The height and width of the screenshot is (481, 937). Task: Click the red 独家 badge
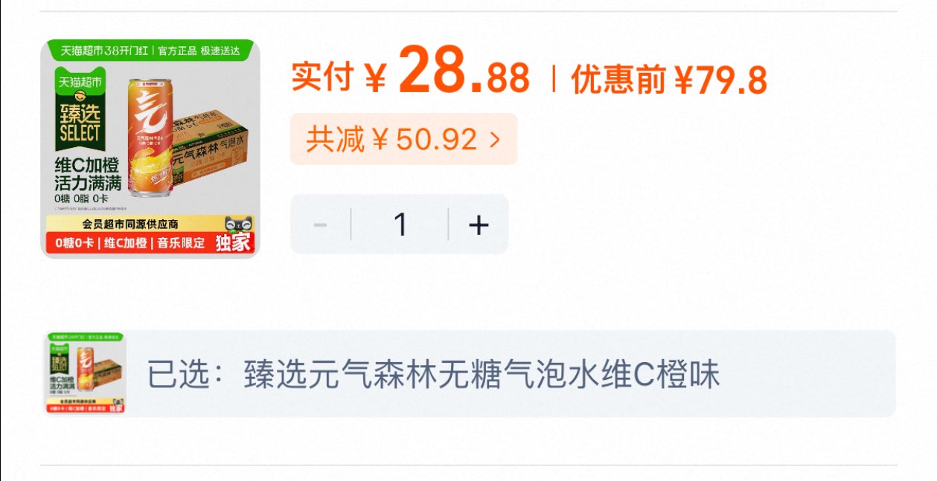pos(234,243)
